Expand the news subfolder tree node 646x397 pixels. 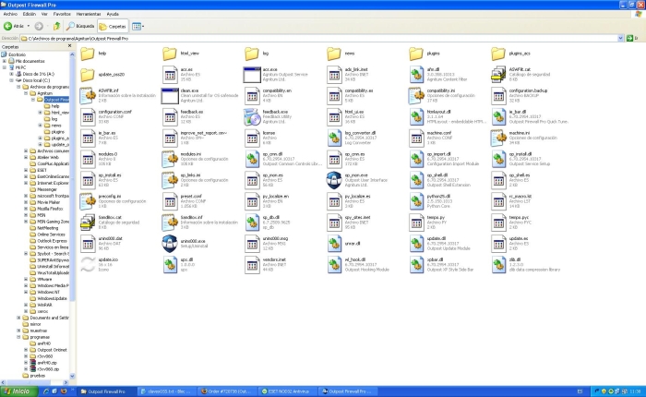[x=41, y=126]
